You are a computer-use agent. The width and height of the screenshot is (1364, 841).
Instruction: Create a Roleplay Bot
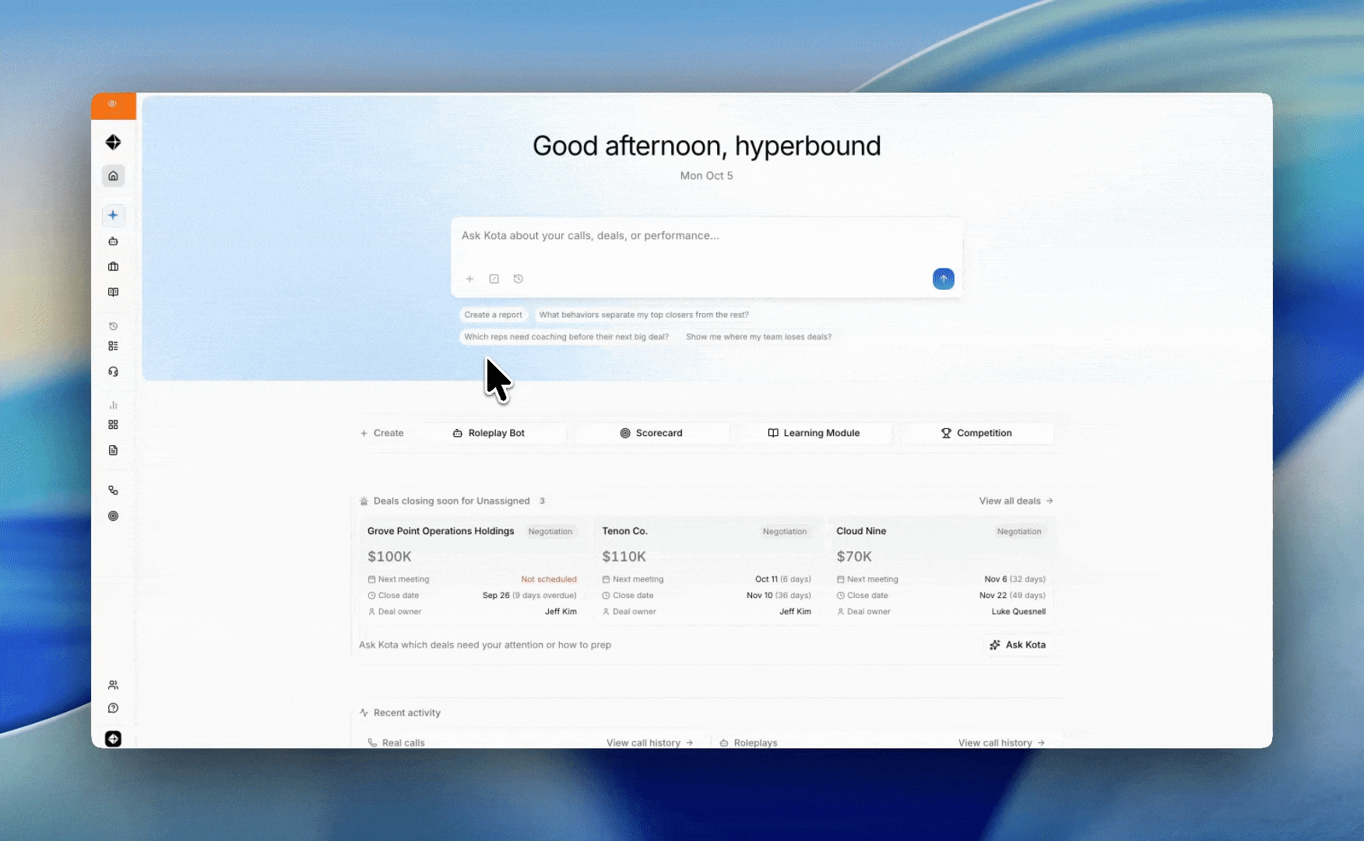(x=489, y=433)
